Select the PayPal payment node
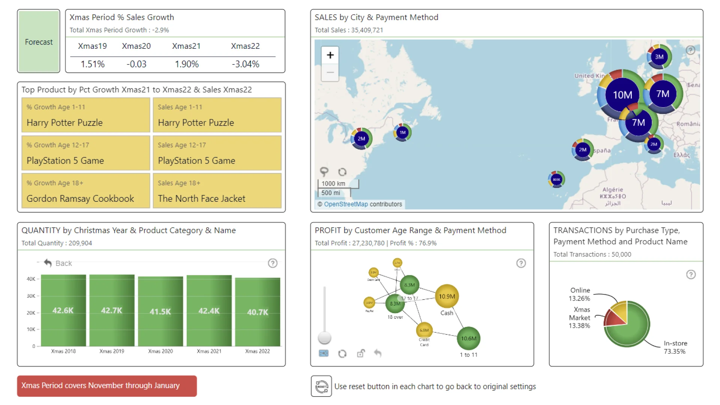Image resolution: width=720 pixels, height=405 pixels. coord(369,303)
